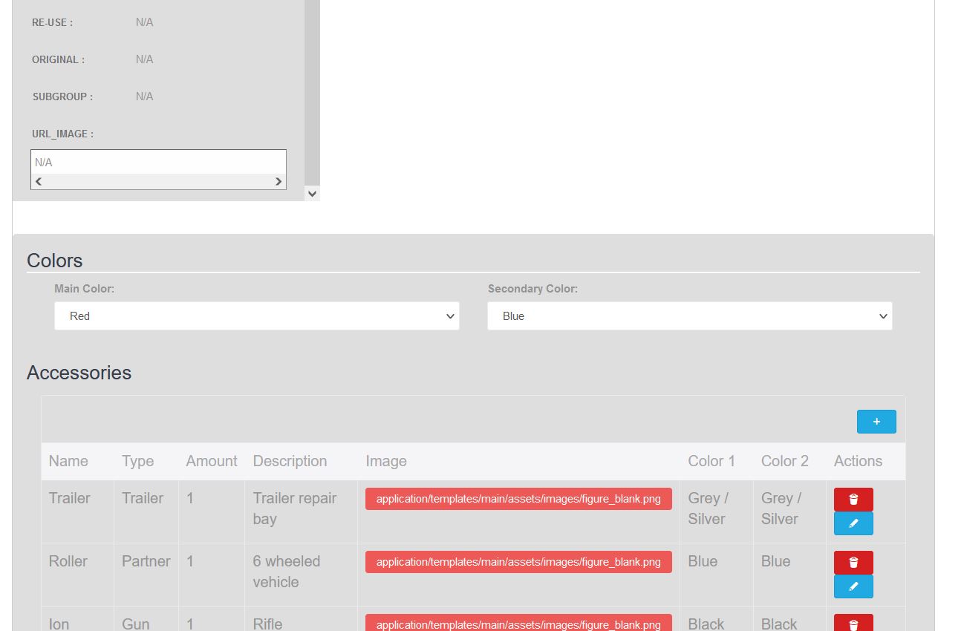This screenshot has width=964, height=631.
Task: Click the Description column header
Action: click(290, 461)
